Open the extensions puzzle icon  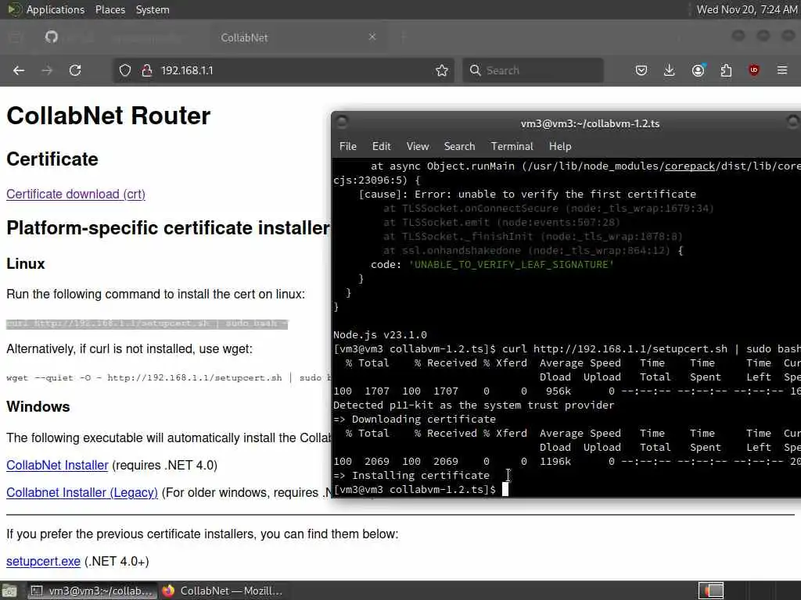tap(726, 70)
